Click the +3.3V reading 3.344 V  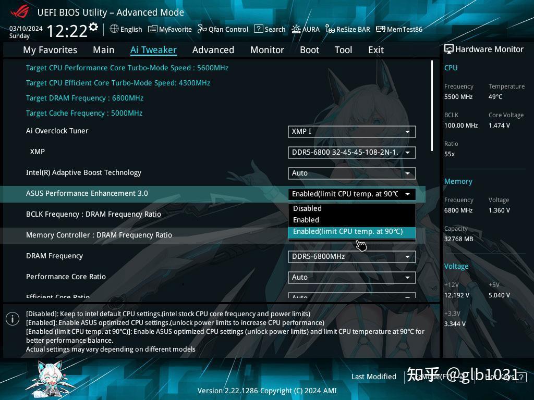click(455, 324)
